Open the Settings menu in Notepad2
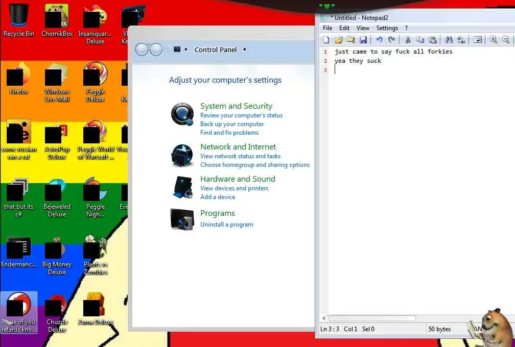Screen dimensions: 515x347 point(387,28)
